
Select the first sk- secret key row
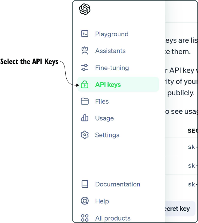click(182, 147)
